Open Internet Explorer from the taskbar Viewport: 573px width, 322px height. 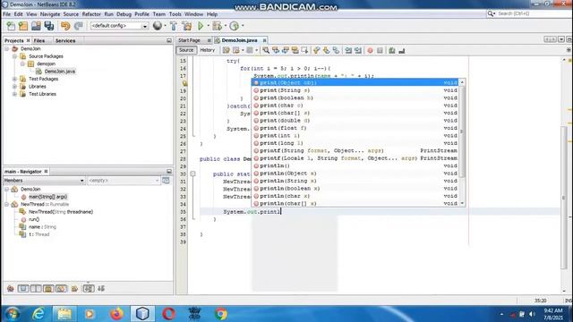coord(38,314)
